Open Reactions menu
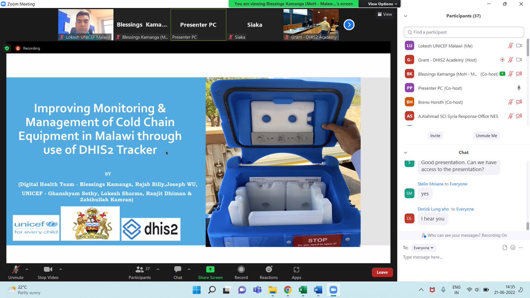 tap(269, 272)
